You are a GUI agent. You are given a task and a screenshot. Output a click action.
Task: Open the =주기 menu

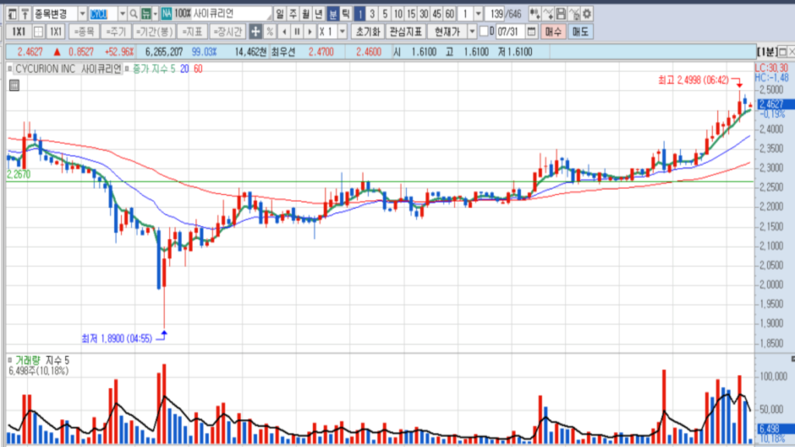(x=116, y=32)
